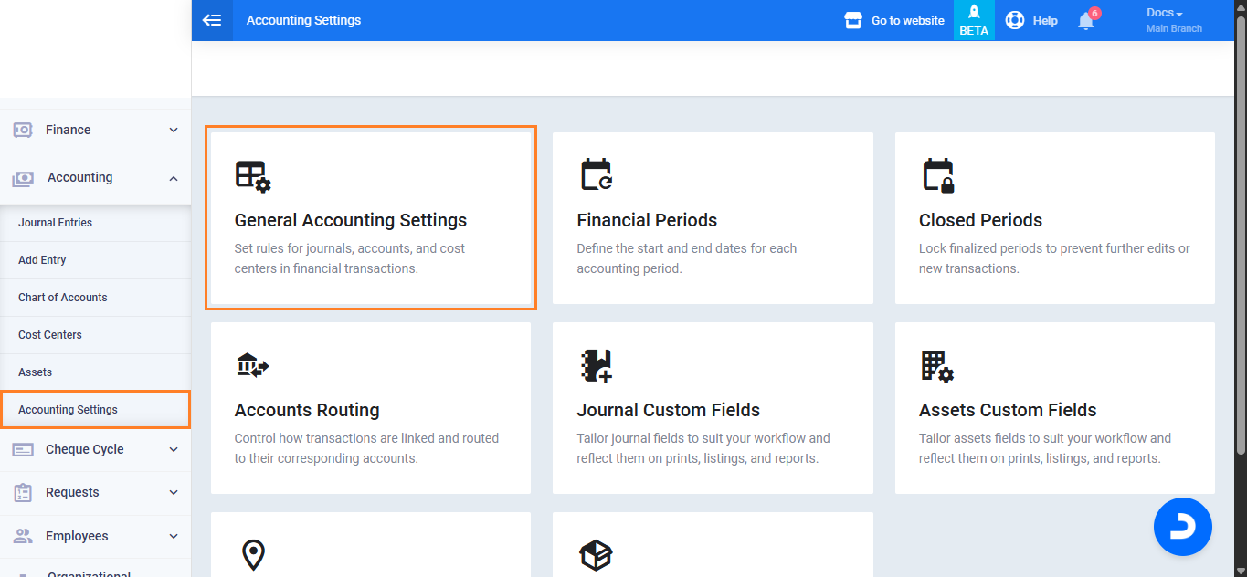Screen dimensions: 1247x577
Task: Click the page vertical scrollbar
Action: pyautogui.click(x=1240, y=228)
